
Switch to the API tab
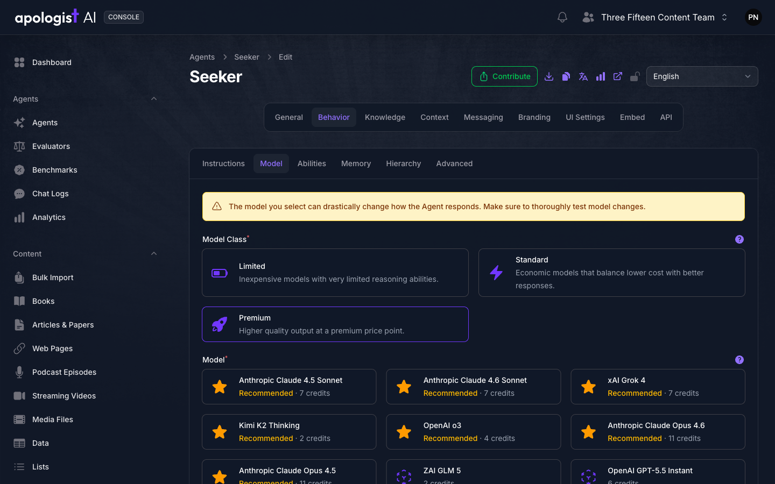pos(666,117)
